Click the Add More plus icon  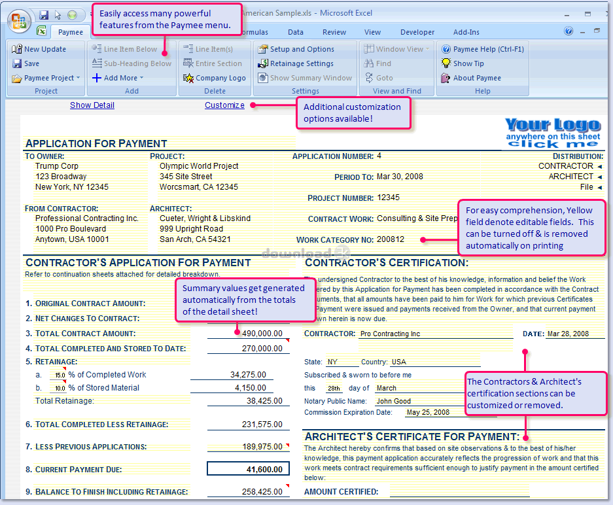(97, 78)
